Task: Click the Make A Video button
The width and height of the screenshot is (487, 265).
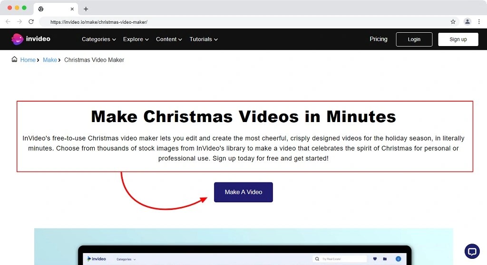Action: [x=243, y=192]
